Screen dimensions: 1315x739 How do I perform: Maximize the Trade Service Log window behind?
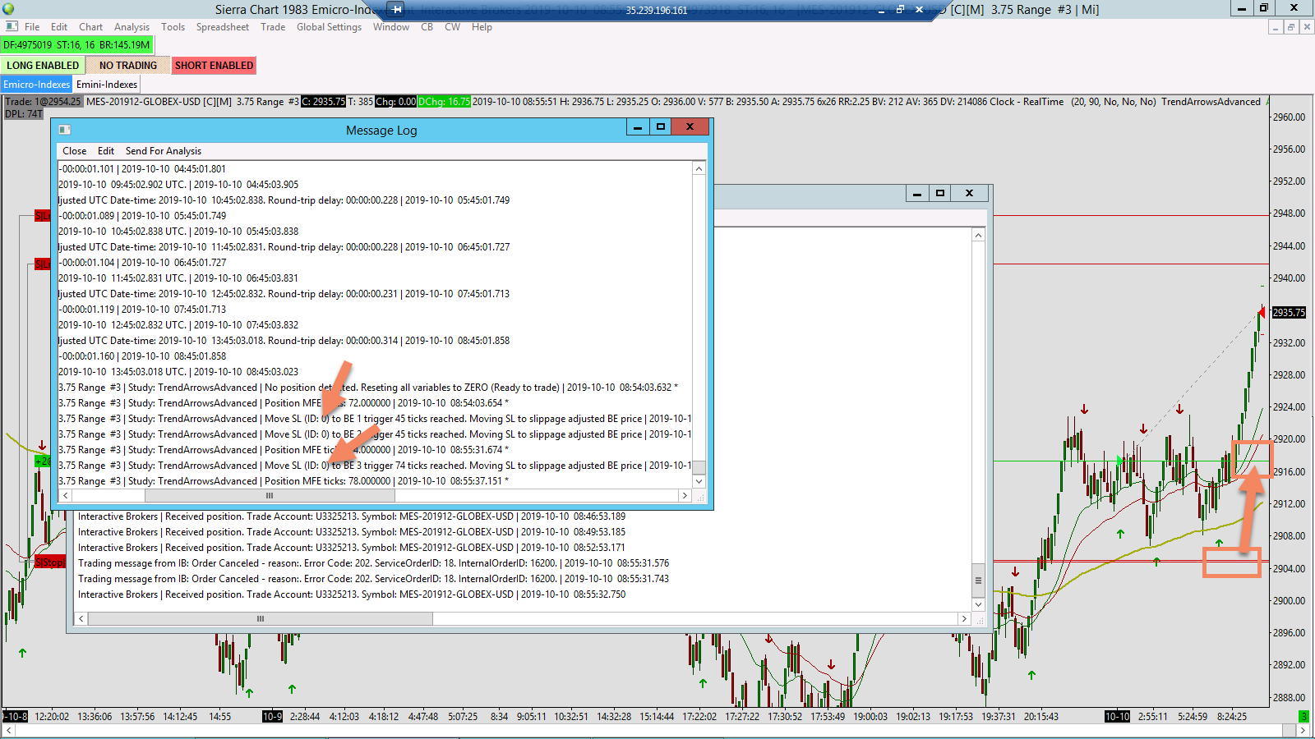[x=939, y=194]
